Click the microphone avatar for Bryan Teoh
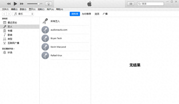179x104 pixels. [x=45, y=38]
